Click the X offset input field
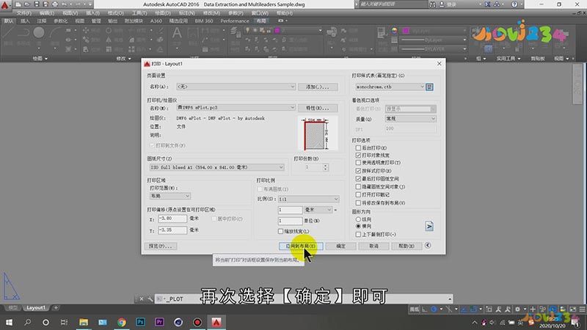 (172, 219)
